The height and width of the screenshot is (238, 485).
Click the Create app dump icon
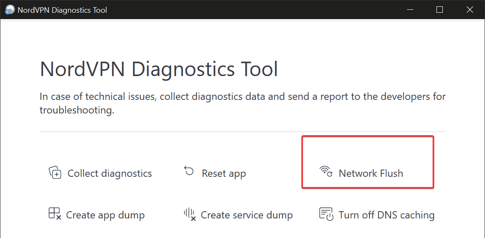click(x=55, y=214)
